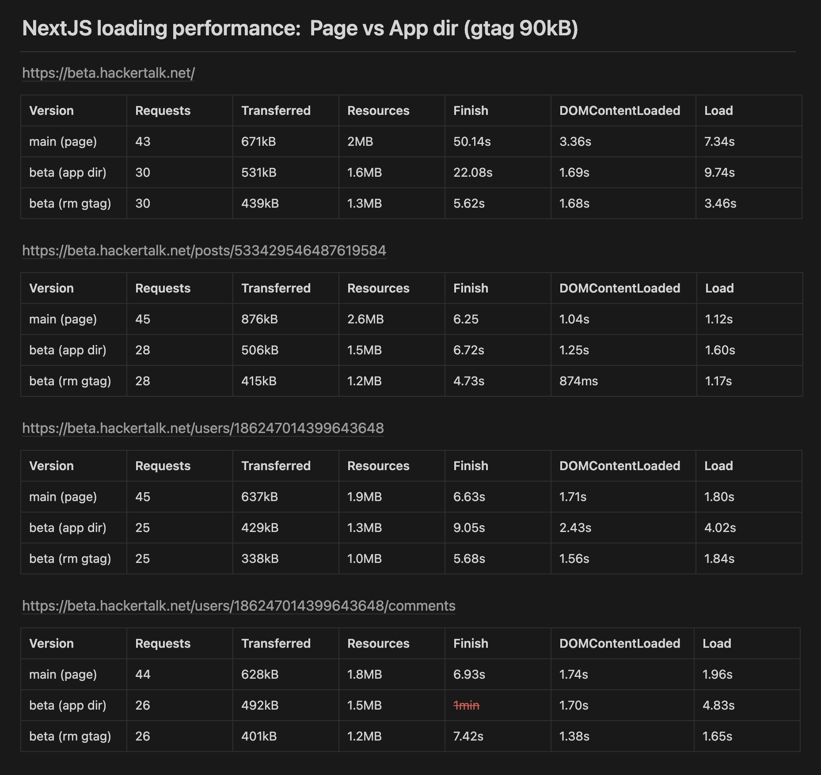The image size is (821, 775).
Task: Select the 22.08s Finish value
Action: coord(473,172)
